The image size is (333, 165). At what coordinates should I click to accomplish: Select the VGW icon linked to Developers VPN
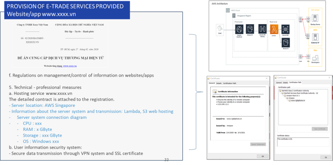300,57
